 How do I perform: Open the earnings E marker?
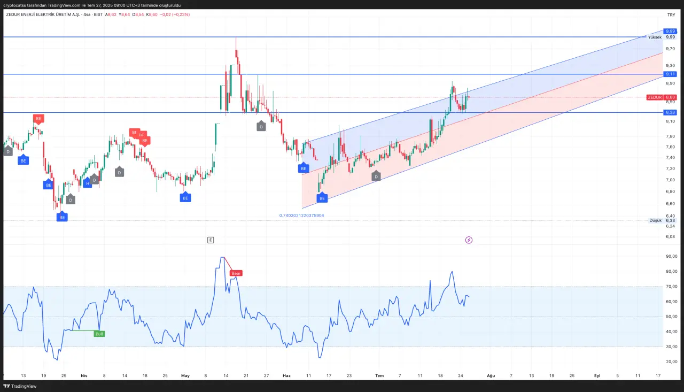[x=211, y=240]
